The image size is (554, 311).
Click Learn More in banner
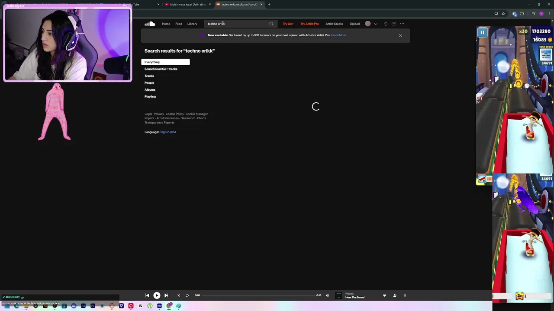coord(338,35)
